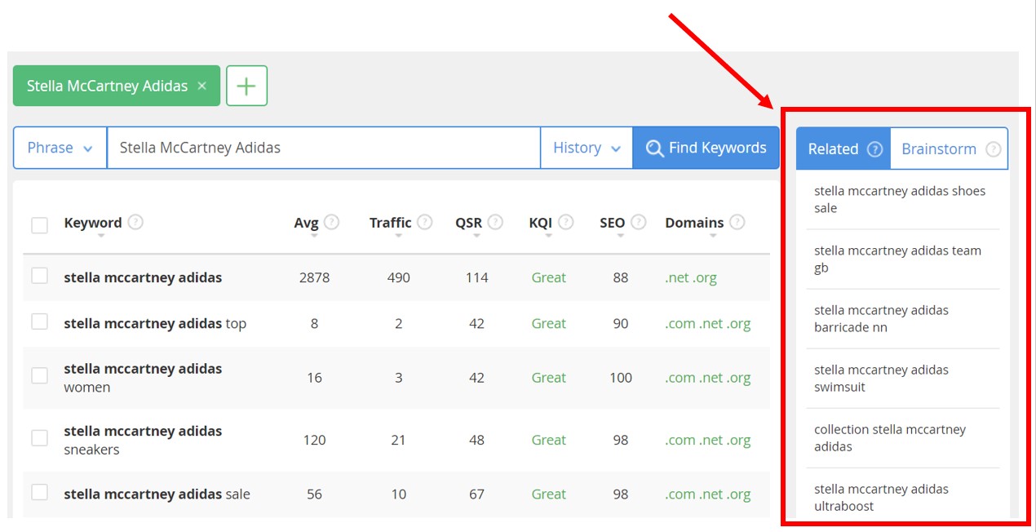The width and height of the screenshot is (1036, 532).
Task: Click the Find Keywords button
Action: [x=706, y=148]
